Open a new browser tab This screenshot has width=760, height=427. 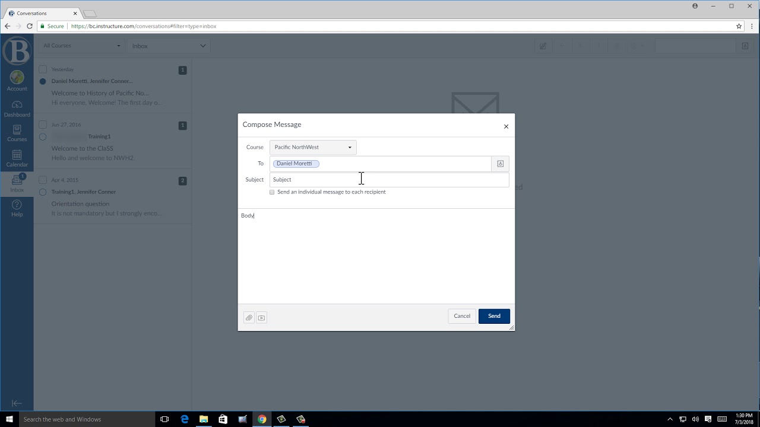point(89,13)
